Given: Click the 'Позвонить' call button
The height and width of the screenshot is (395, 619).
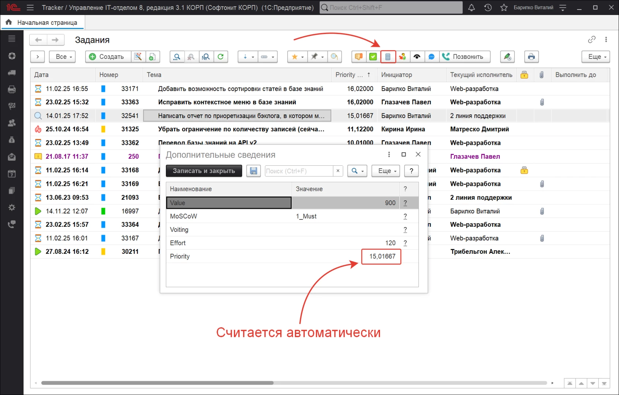Looking at the screenshot, I should (464, 57).
